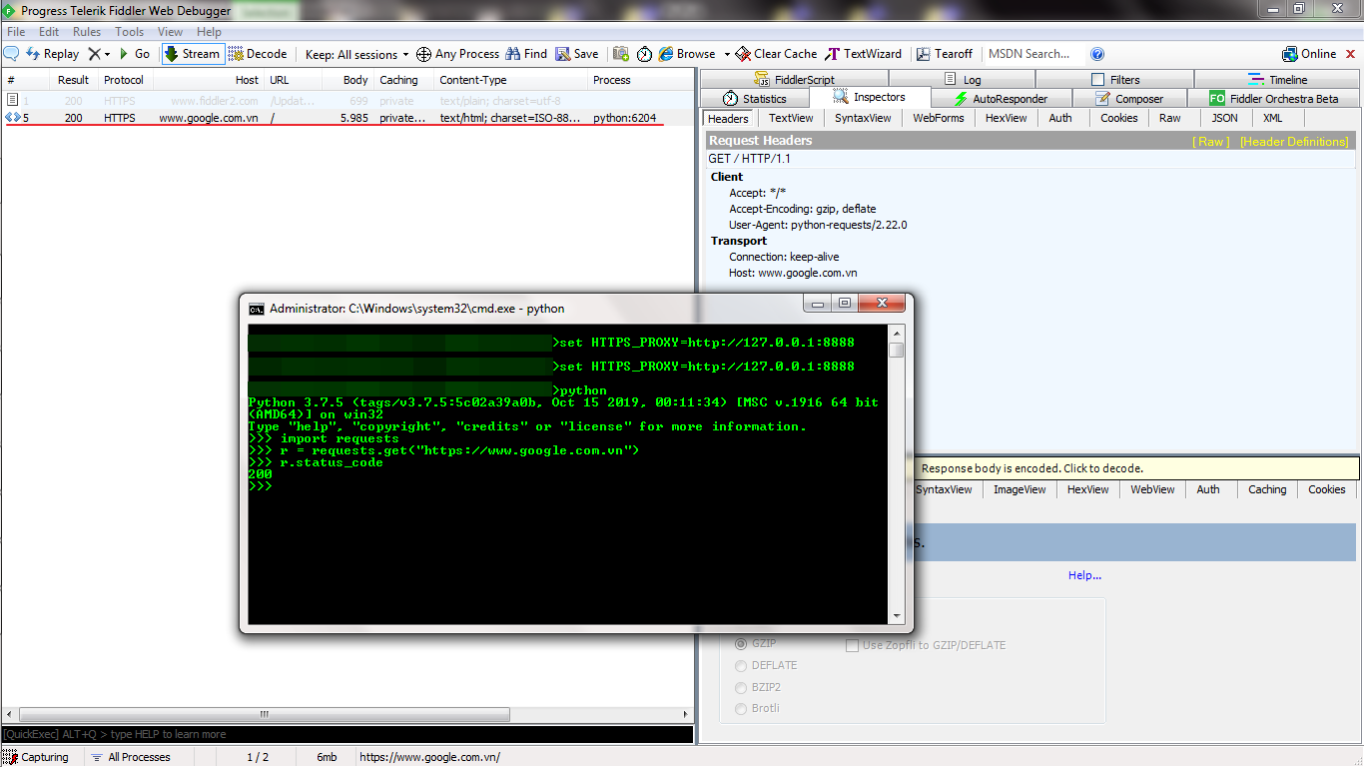Image resolution: width=1364 pixels, height=767 pixels.
Task: Click the [Header Definitions] link
Action: [x=1294, y=142]
